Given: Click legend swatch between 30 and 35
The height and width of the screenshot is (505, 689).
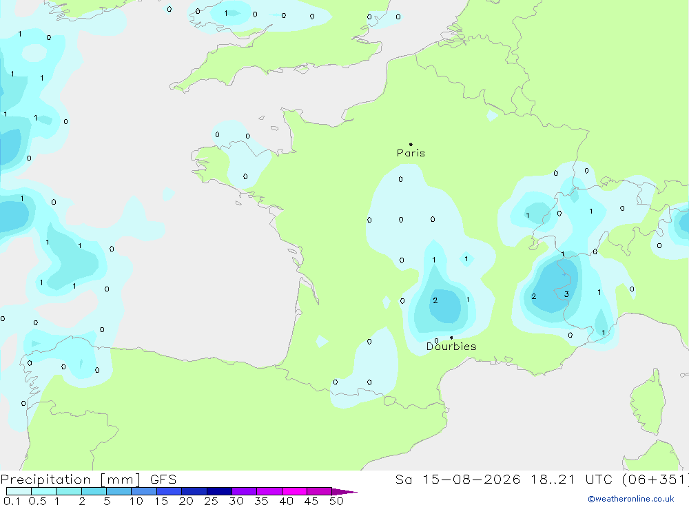Looking at the screenshot, I should [244, 491].
